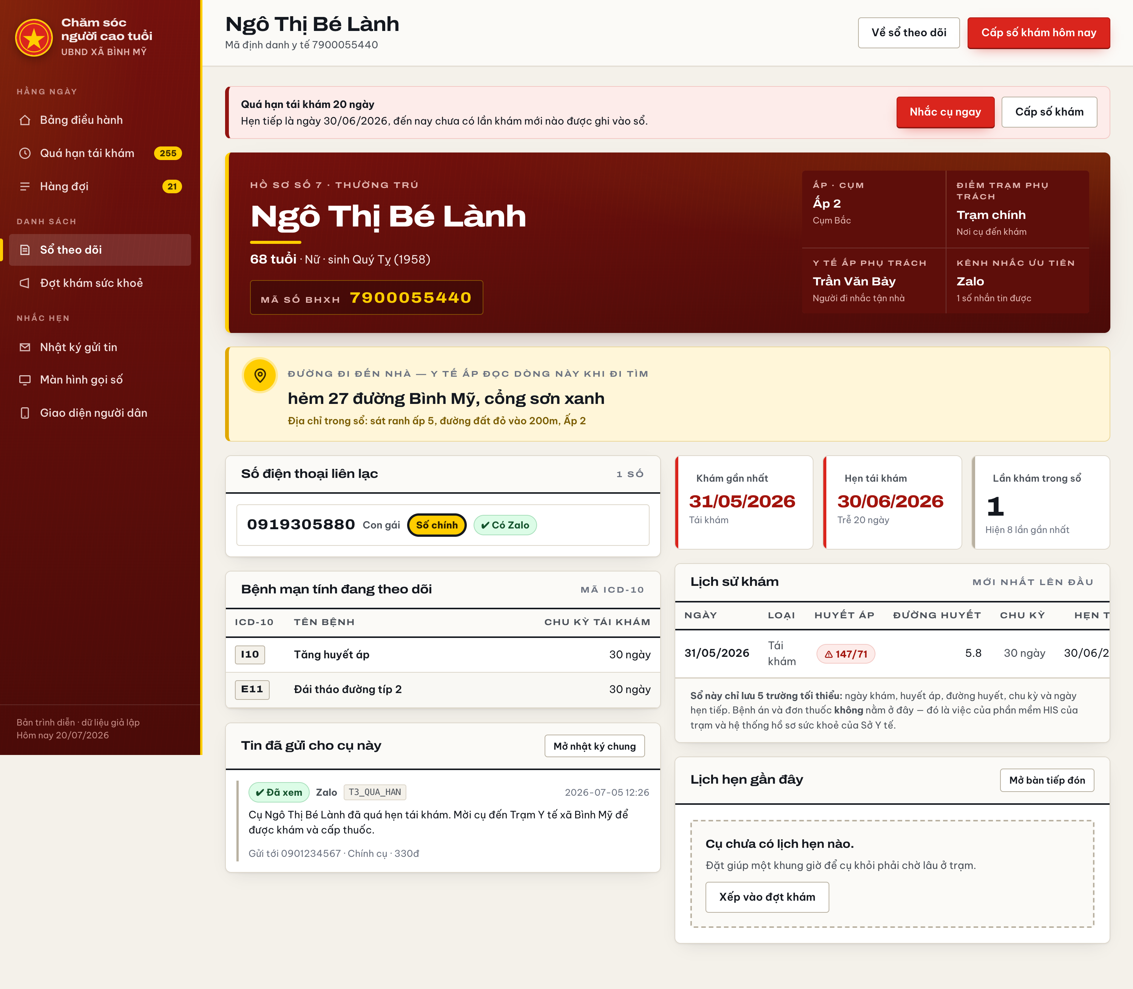Click the monitor icon for Màn hình gọi số

[x=25, y=380]
